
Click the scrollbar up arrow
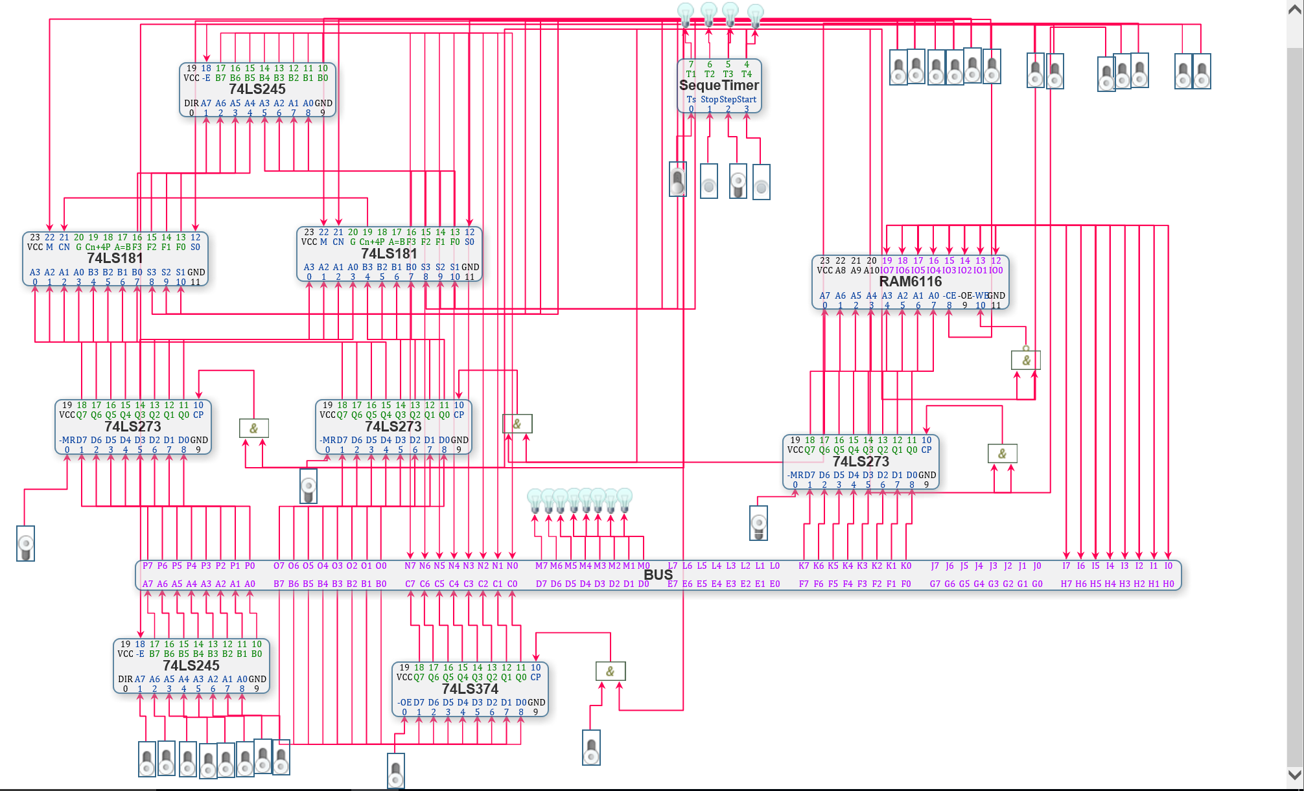coord(1295,9)
